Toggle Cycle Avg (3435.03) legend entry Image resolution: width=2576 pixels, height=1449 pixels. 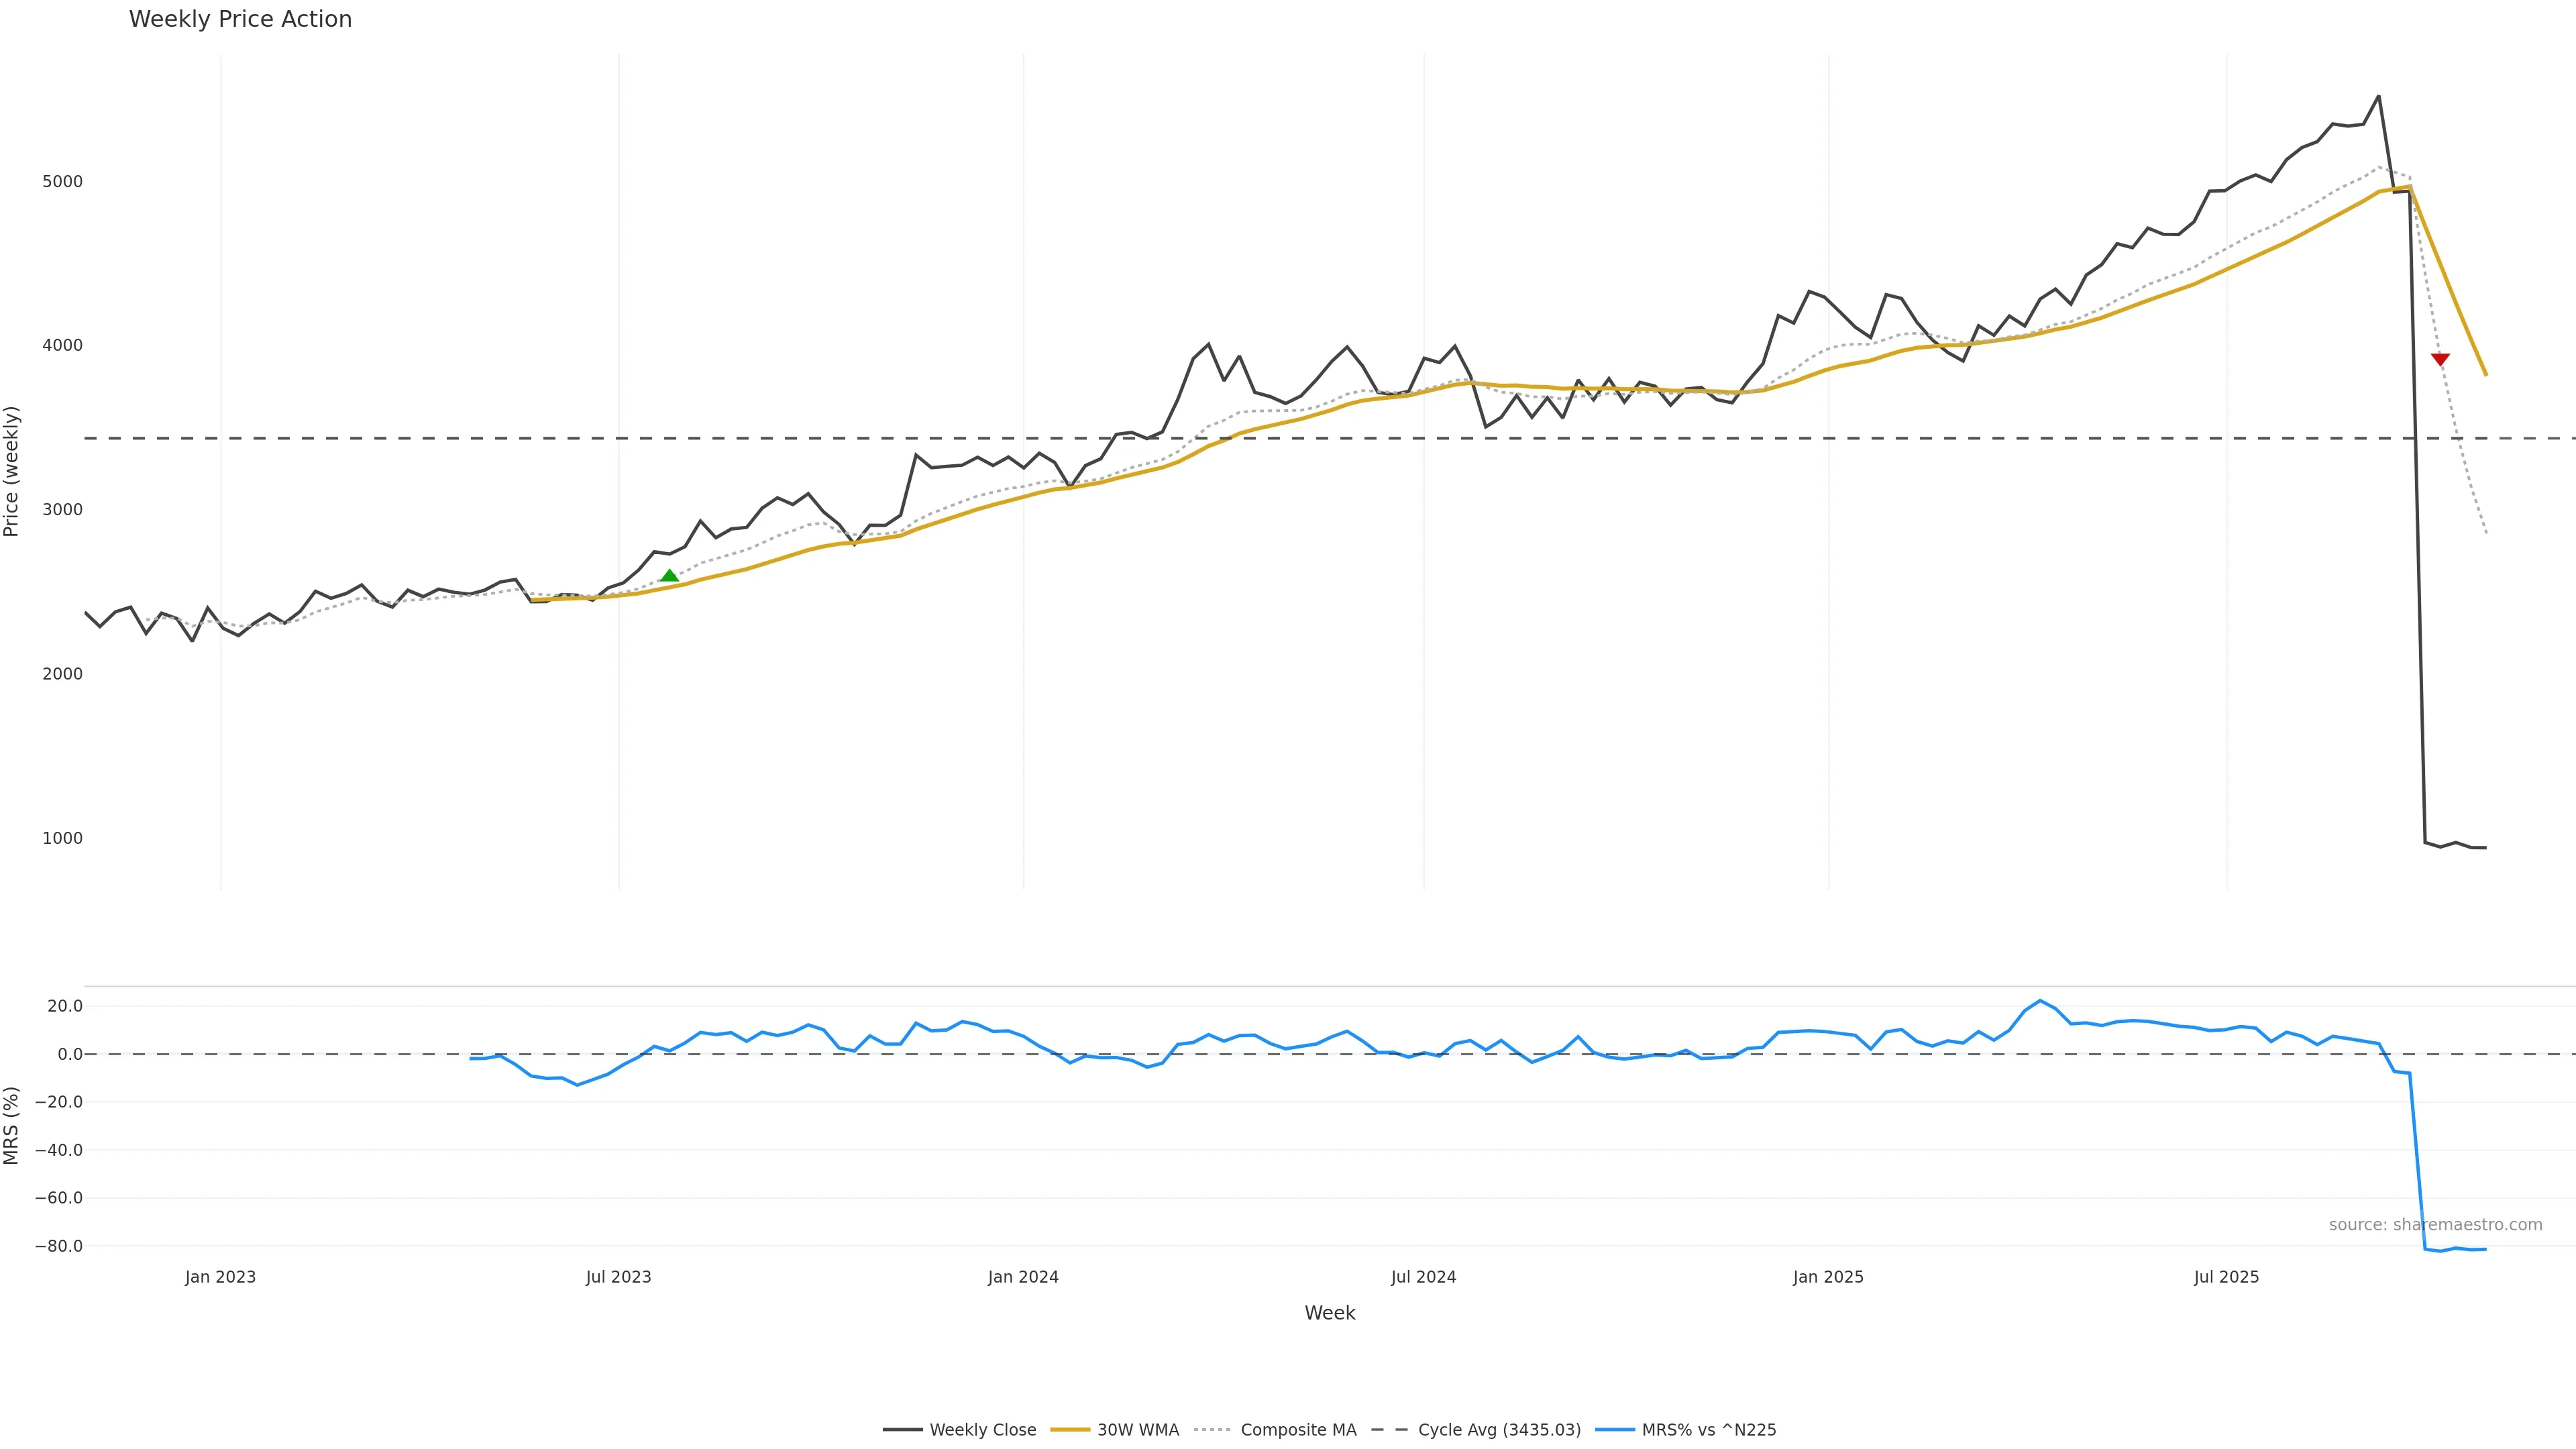pyautogui.click(x=1499, y=1430)
